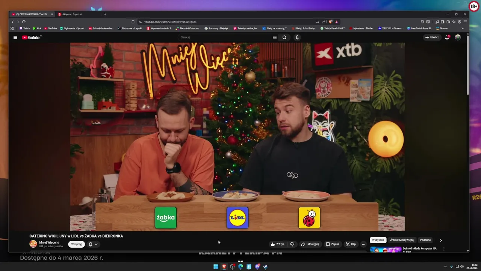This screenshot has height=271, width=481.
Task: Open the apps grid in bookmarks bar
Action: pos(12,28)
